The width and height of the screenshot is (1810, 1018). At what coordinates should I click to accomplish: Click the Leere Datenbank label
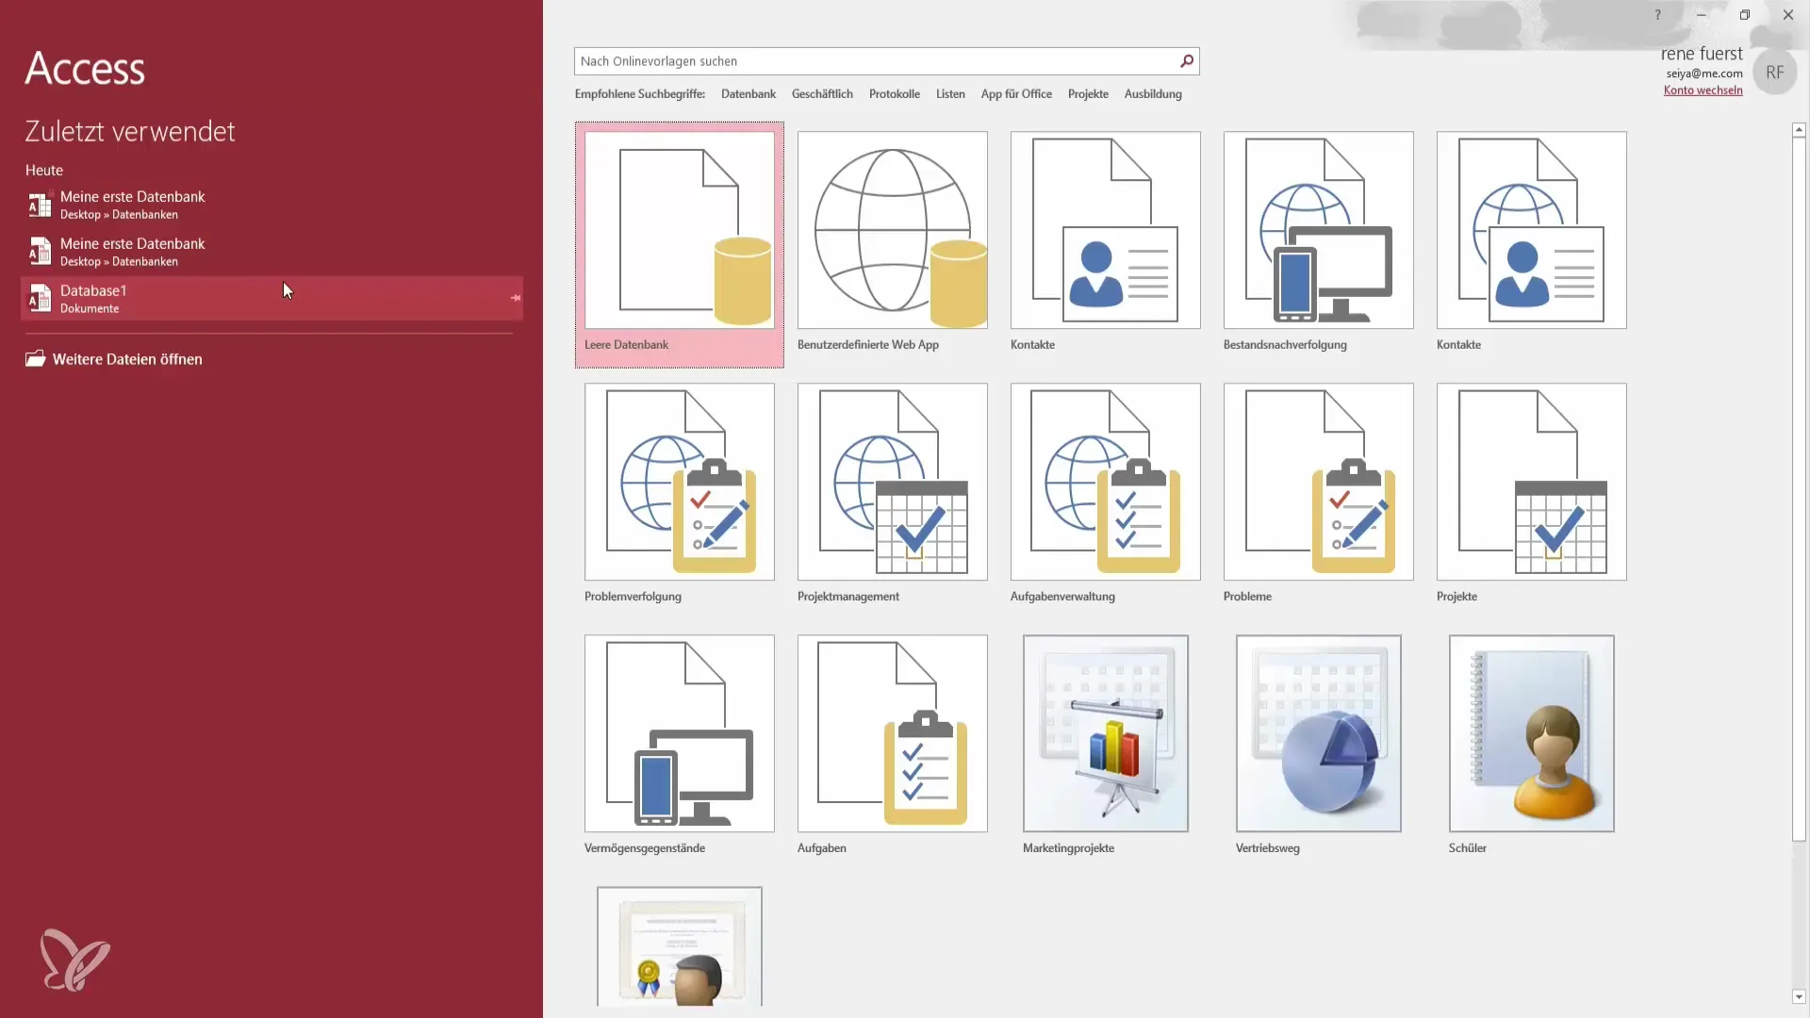click(x=626, y=345)
